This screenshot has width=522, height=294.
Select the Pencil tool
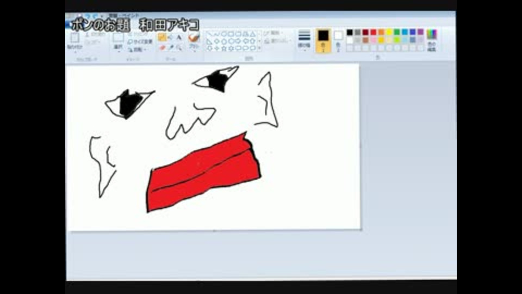[162, 38]
